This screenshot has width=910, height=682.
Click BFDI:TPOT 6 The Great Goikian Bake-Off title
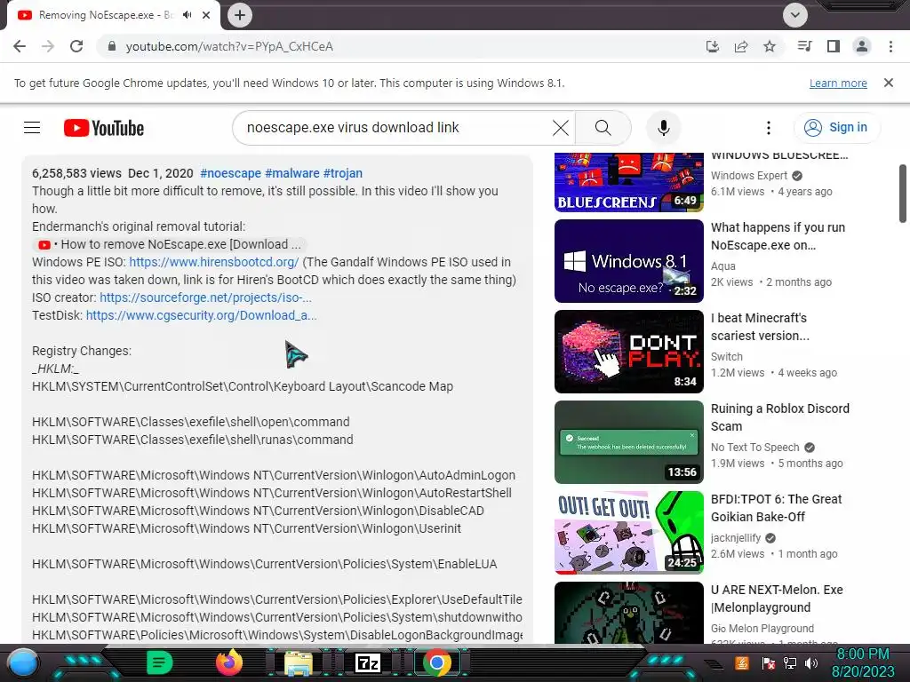tap(776, 508)
